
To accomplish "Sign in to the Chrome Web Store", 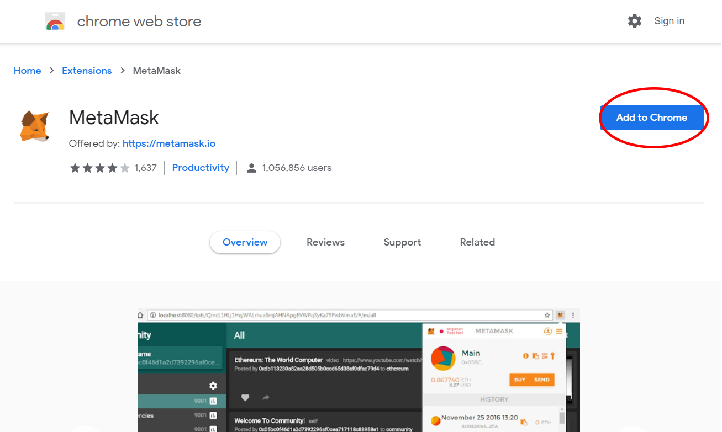I will pos(669,21).
